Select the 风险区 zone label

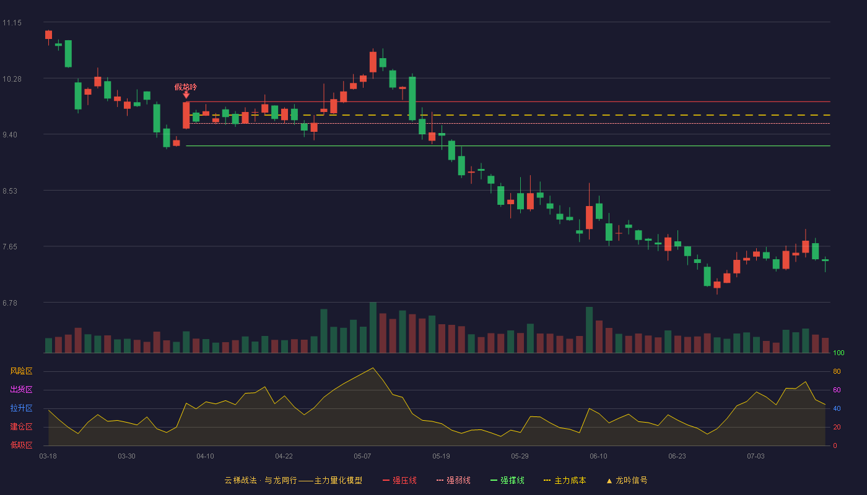tap(21, 371)
